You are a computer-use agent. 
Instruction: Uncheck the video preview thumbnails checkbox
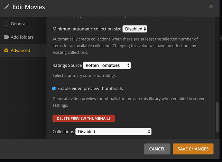pyautogui.click(x=54, y=89)
